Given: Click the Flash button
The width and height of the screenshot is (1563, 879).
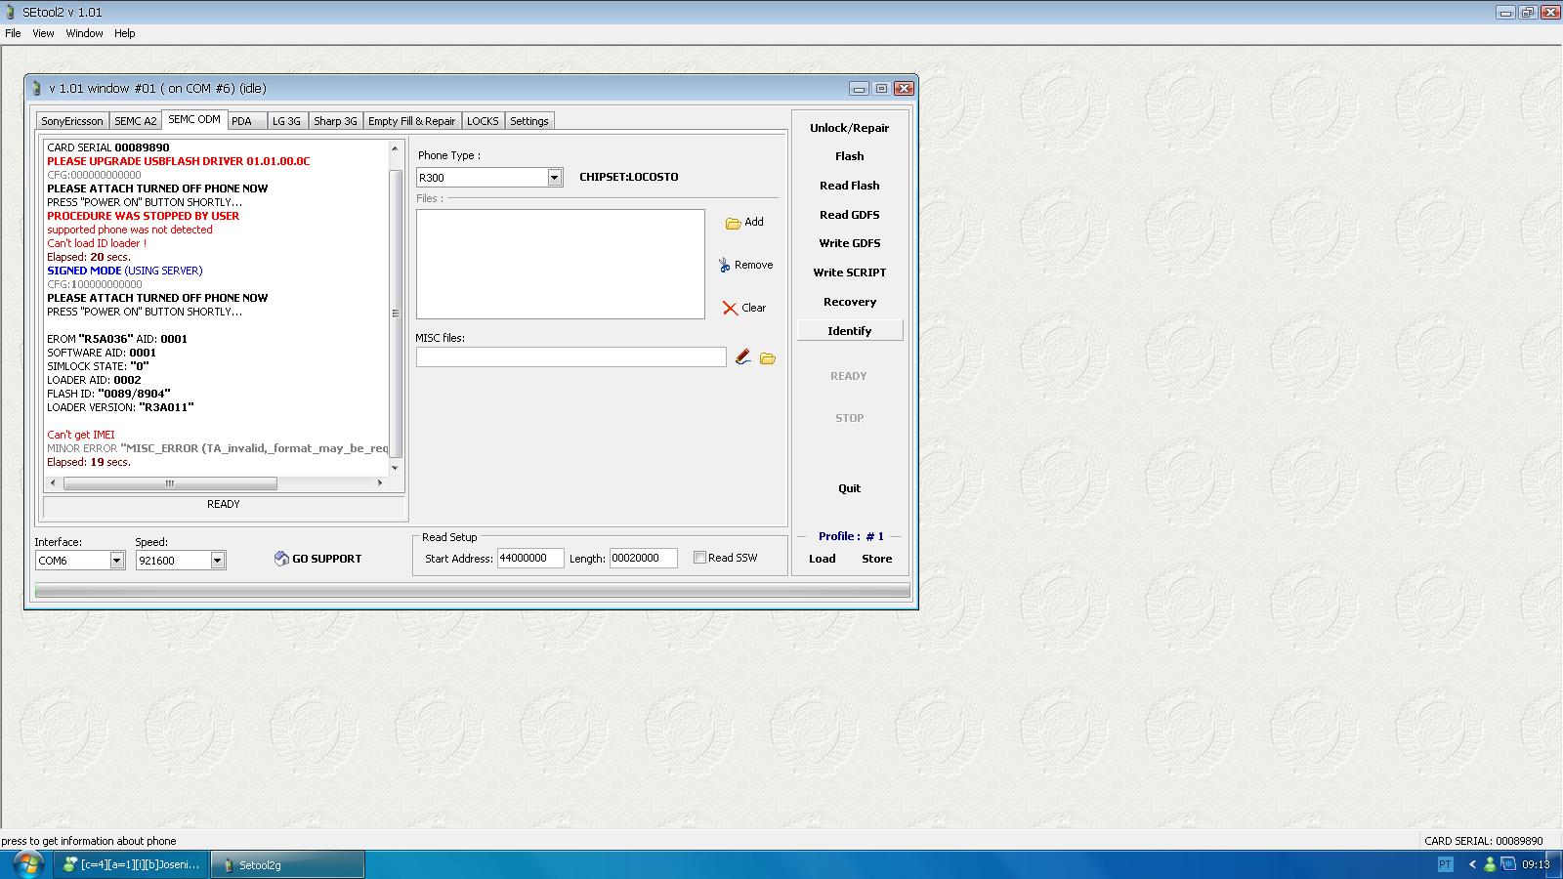Looking at the screenshot, I should coord(850,156).
